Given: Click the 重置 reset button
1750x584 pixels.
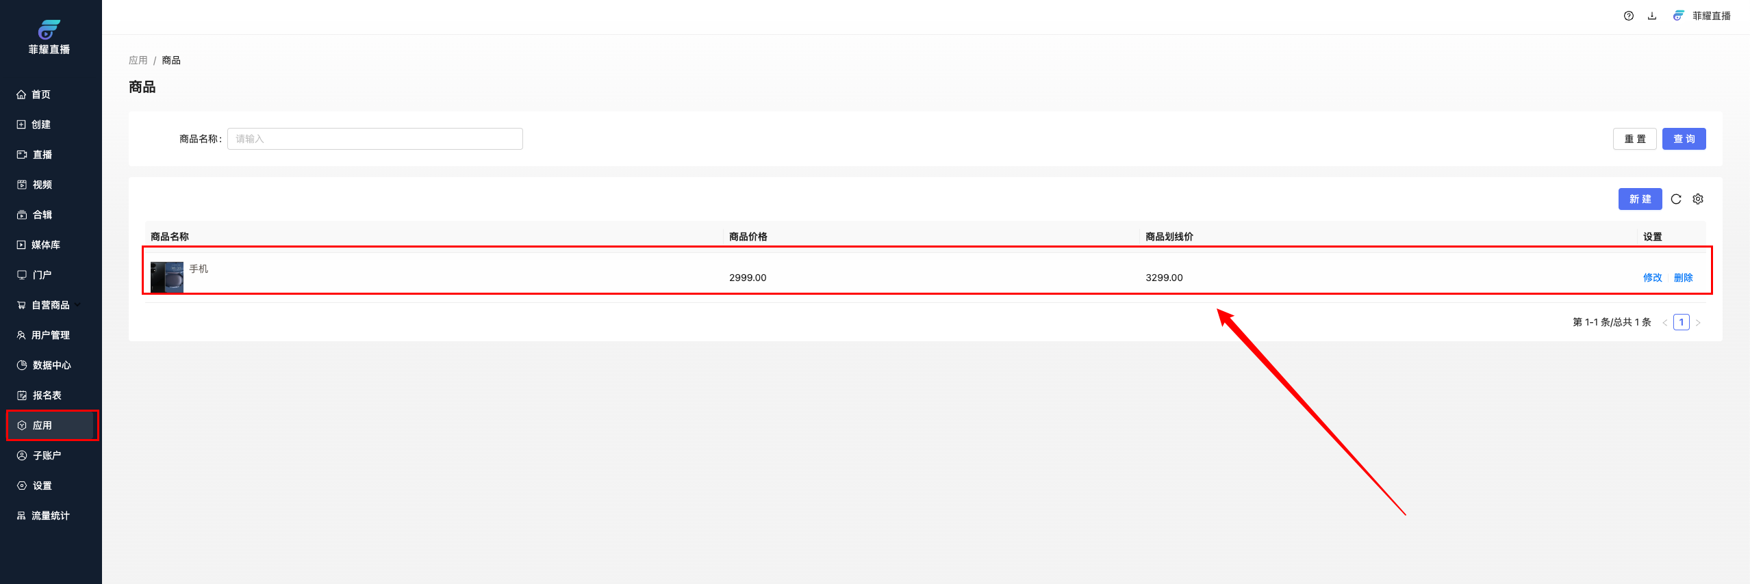Looking at the screenshot, I should click(x=1634, y=139).
